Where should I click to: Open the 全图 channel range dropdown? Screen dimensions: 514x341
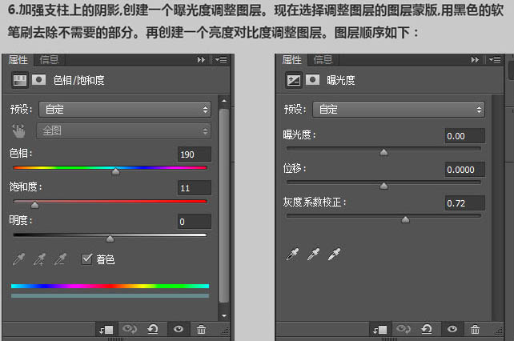click(x=123, y=130)
